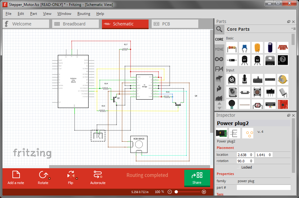Open the Arduino parts bin

pos(219,59)
